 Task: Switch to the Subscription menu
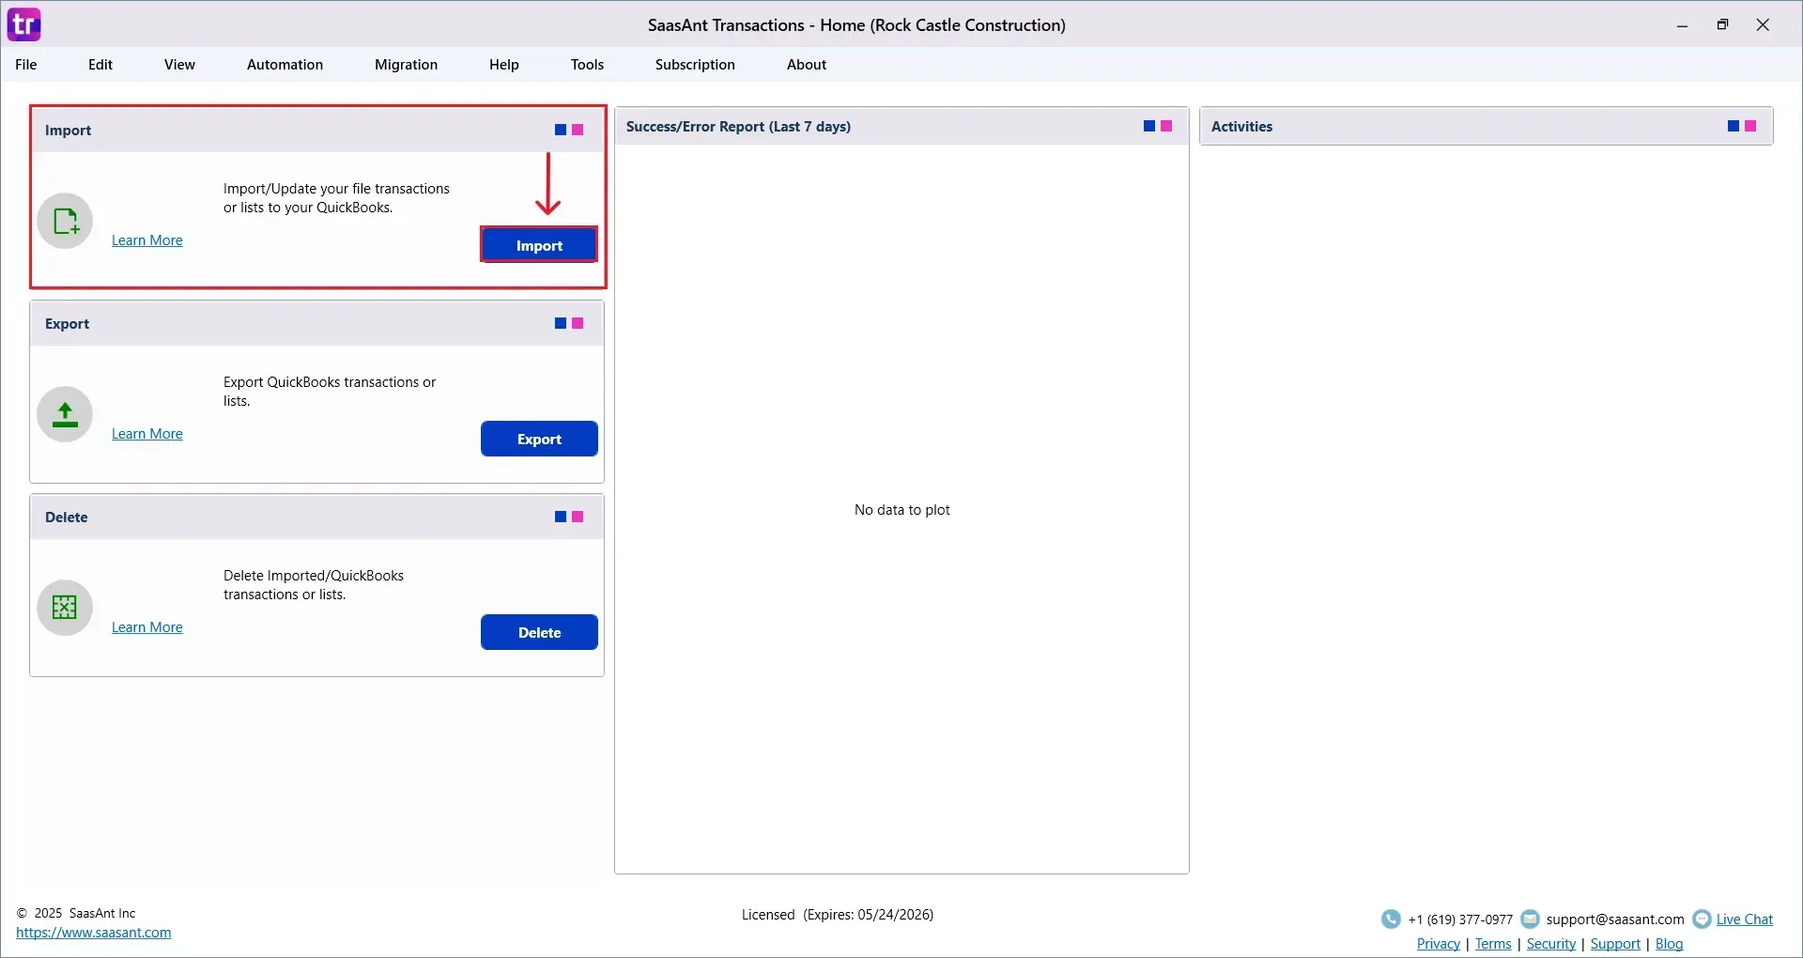coord(695,64)
